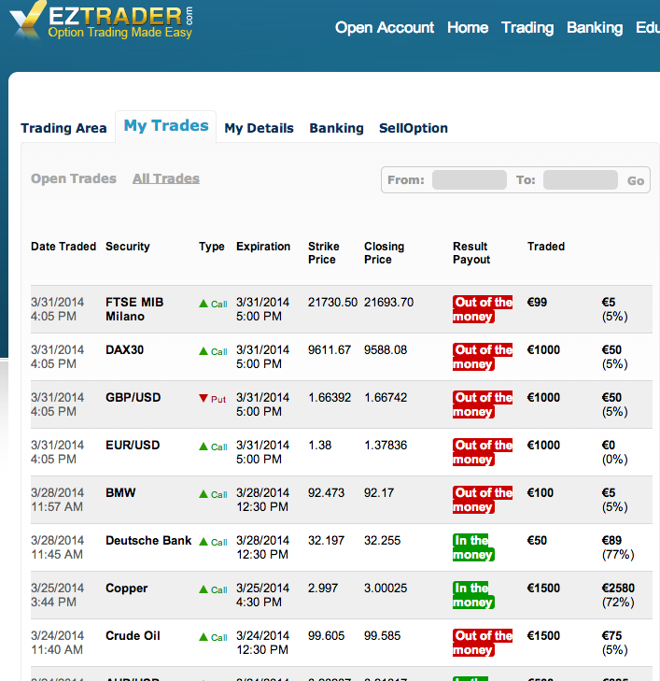Switch to the My Details tab
Image resolution: width=660 pixels, height=681 pixels.
[x=260, y=128]
